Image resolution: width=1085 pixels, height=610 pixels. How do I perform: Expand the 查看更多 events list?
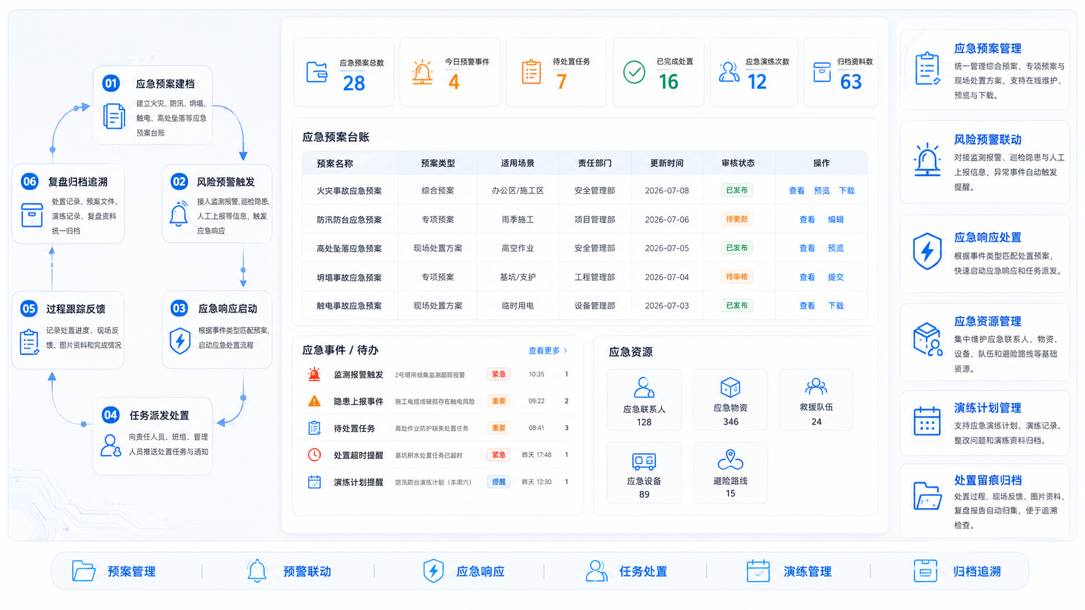[548, 351]
